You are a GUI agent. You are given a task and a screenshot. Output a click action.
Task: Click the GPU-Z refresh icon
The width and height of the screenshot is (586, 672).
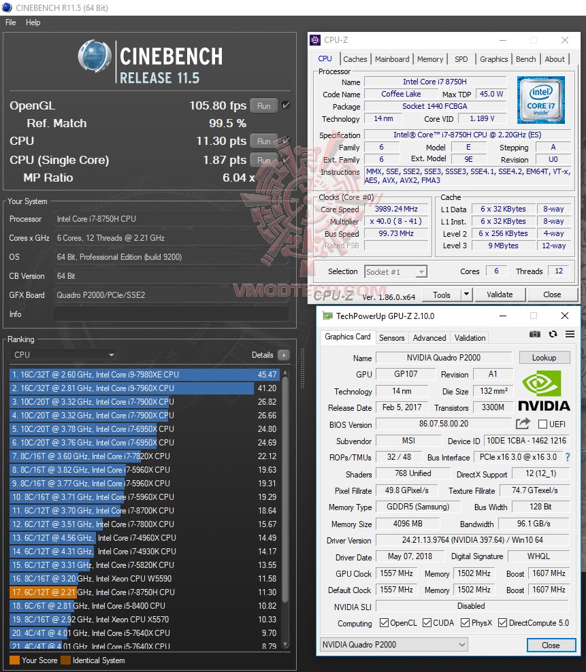[553, 334]
